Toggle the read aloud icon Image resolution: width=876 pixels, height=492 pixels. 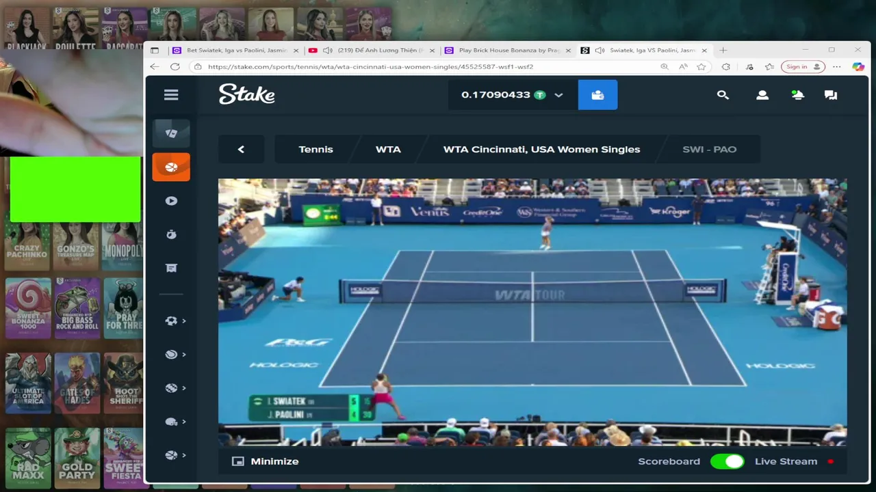click(x=683, y=67)
